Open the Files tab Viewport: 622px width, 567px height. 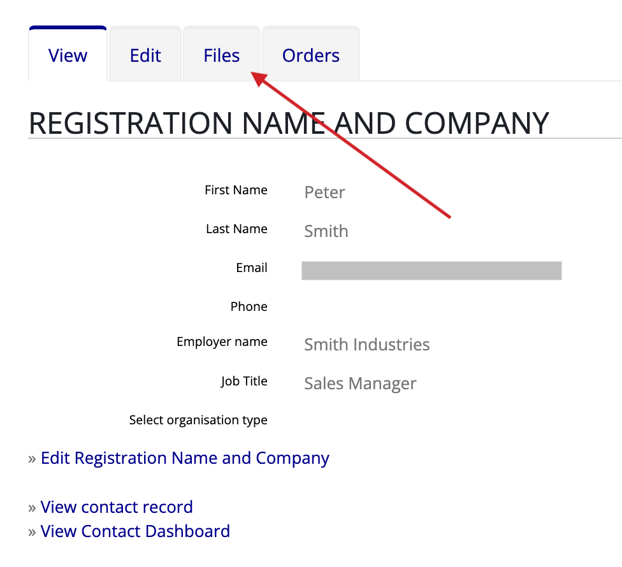point(221,55)
